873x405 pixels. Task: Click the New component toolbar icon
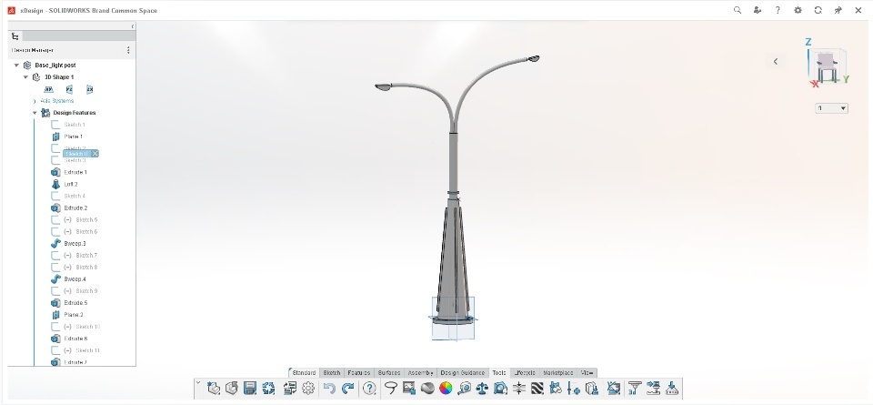coord(214,389)
